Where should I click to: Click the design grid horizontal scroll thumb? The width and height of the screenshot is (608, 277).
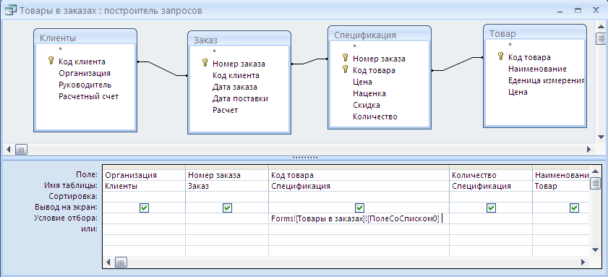[x=121, y=263]
